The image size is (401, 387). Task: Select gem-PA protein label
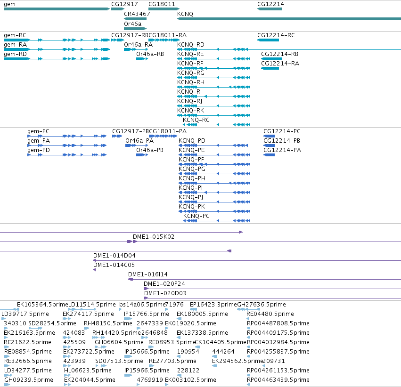click(x=39, y=140)
